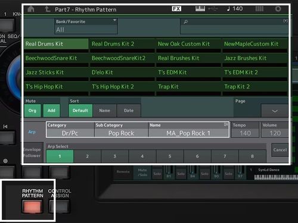
Task: Sort kits by Default
Action: coord(80,111)
